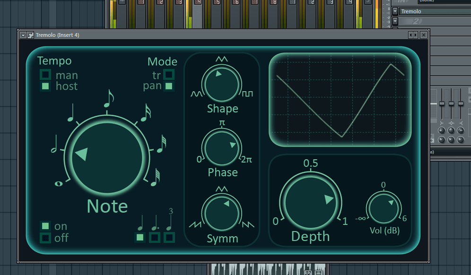Image resolution: width=471 pixels, height=275 pixels.
Task: Click the Depth knob
Action: click(x=311, y=203)
